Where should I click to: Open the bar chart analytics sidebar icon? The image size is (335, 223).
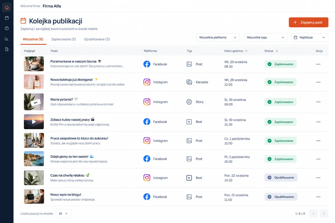tap(7, 39)
